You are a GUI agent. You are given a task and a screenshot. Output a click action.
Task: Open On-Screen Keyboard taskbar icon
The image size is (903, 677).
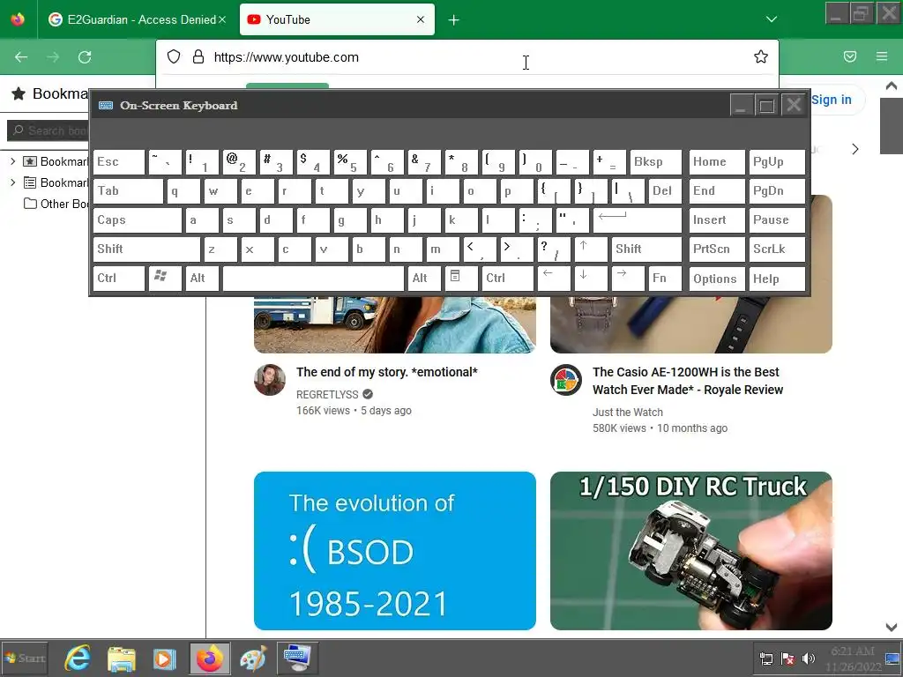pos(297,658)
